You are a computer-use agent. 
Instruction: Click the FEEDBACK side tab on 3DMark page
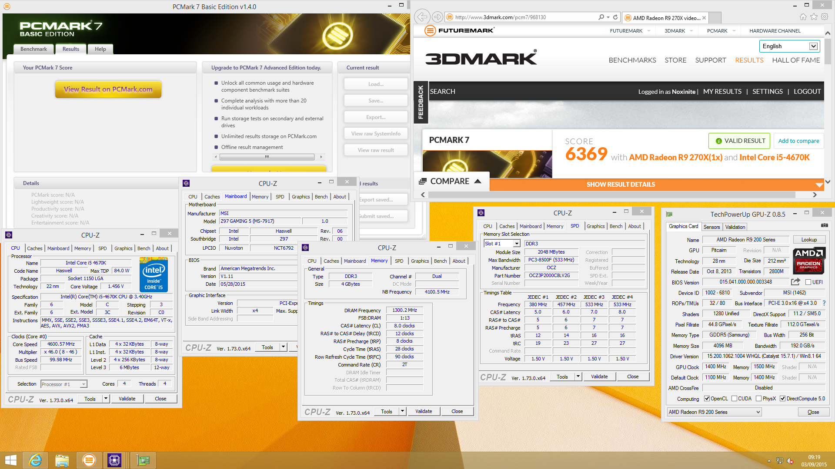pos(421,102)
